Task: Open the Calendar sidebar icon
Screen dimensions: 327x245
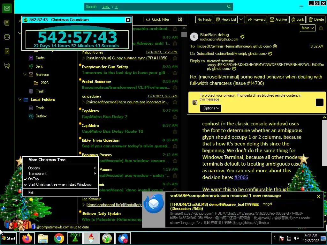Action: click(7, 37)
